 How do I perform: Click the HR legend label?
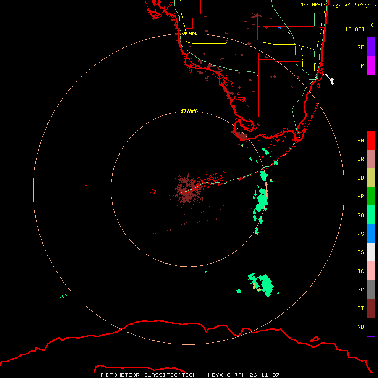point(360,197)
